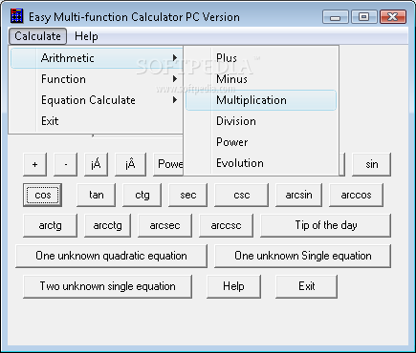Click the ¡Â division button
This screenshot has width=416, height=353.
tap(131, 164)
